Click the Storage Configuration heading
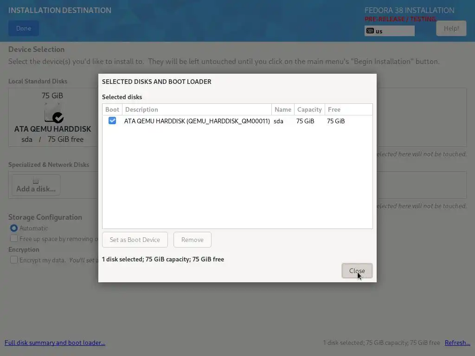 [x=45, y=217]
